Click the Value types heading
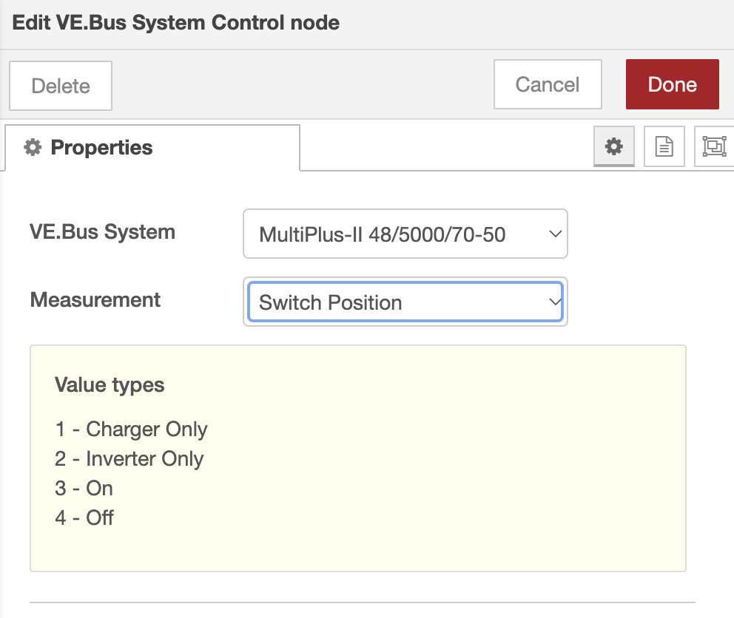This screenshot has width=734, height=618. tap(110, 385)
